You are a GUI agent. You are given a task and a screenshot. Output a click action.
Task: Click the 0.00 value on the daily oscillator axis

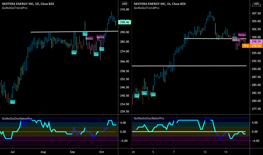coord(123,132)
